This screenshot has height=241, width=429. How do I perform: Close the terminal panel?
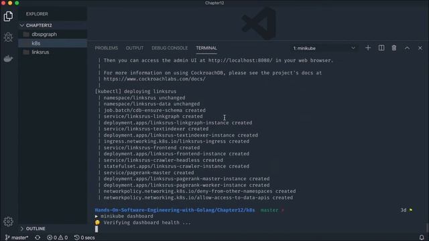(x=420, y=48)
